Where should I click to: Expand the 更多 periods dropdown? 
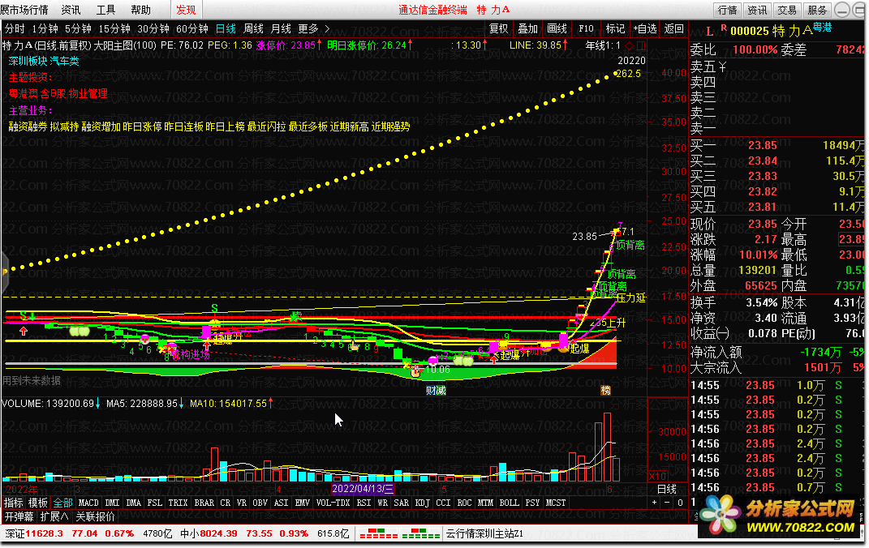[x=313, y=29]
